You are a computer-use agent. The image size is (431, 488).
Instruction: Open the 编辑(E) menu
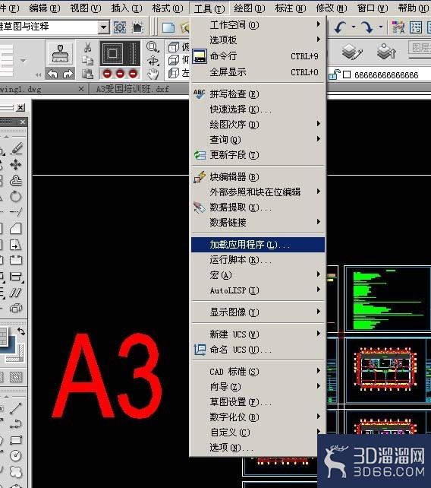[x=45, y=8]
